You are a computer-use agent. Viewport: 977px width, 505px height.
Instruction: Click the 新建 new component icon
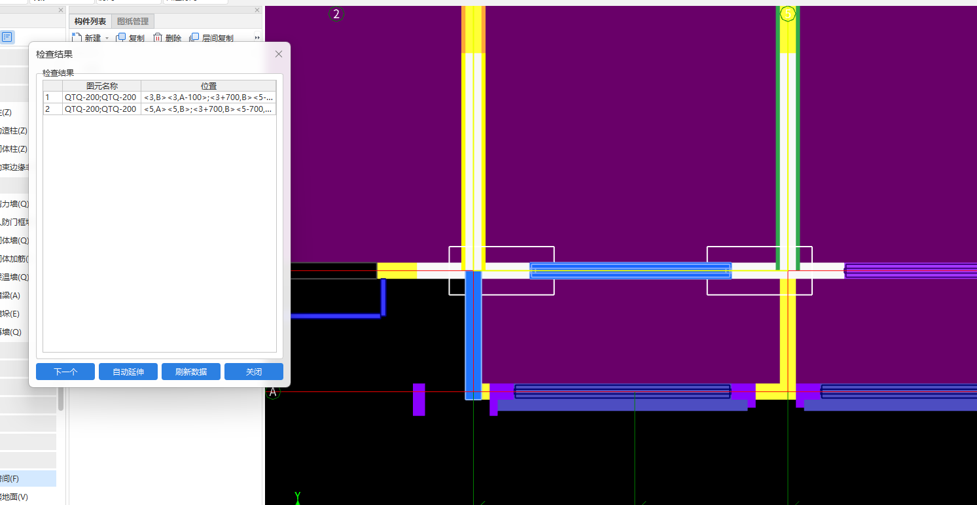(x=77, y=38)
